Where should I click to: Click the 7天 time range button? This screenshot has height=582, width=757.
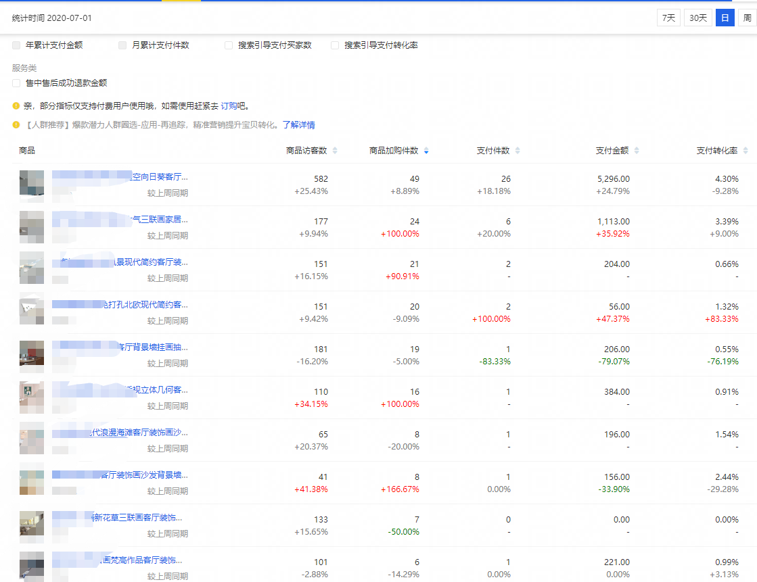[668, 19]
